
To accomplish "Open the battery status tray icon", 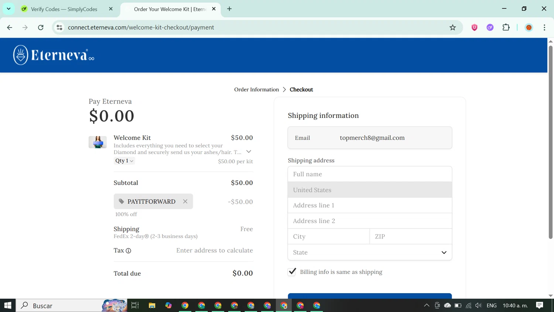I will pyautogui.click(x=458, y=305).
